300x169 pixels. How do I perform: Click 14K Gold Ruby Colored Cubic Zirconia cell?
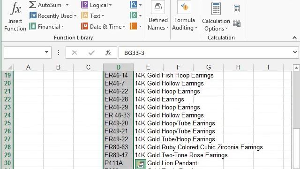pyautogui.click(x=199, y=147)
